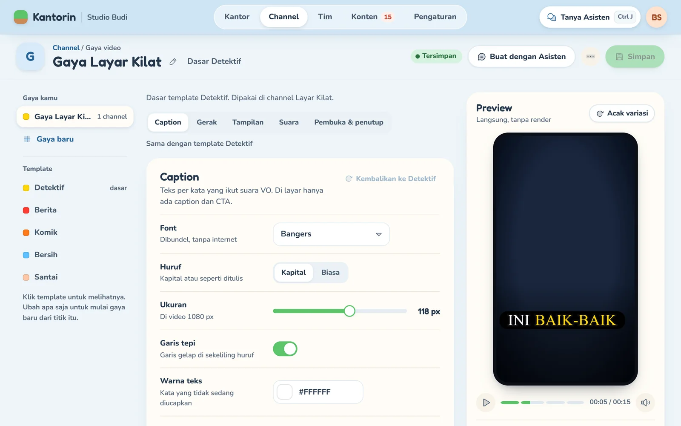Switch to the Kantor nav tab
Viewport: 681px width, 426px height.
pyautogui.click(x=237, y=17)
